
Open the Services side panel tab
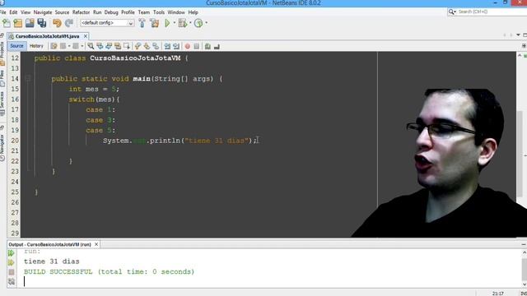(2, 104)
